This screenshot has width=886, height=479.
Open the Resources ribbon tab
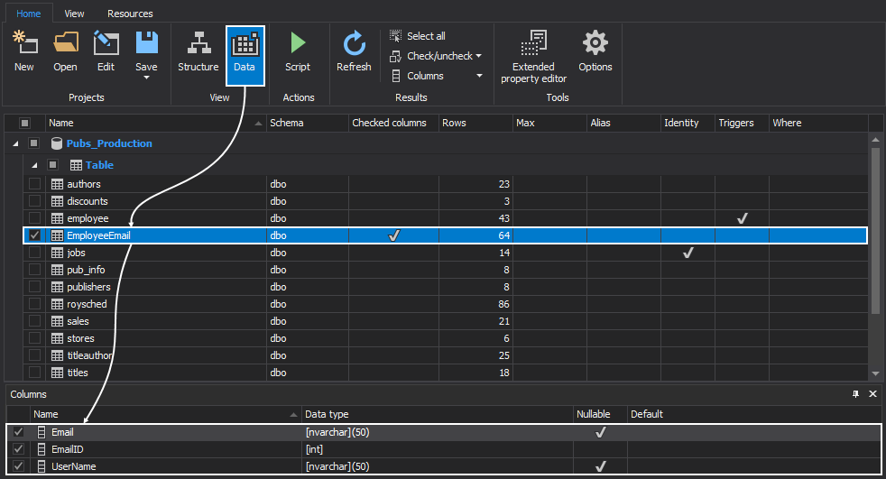(x=130, y=14)
